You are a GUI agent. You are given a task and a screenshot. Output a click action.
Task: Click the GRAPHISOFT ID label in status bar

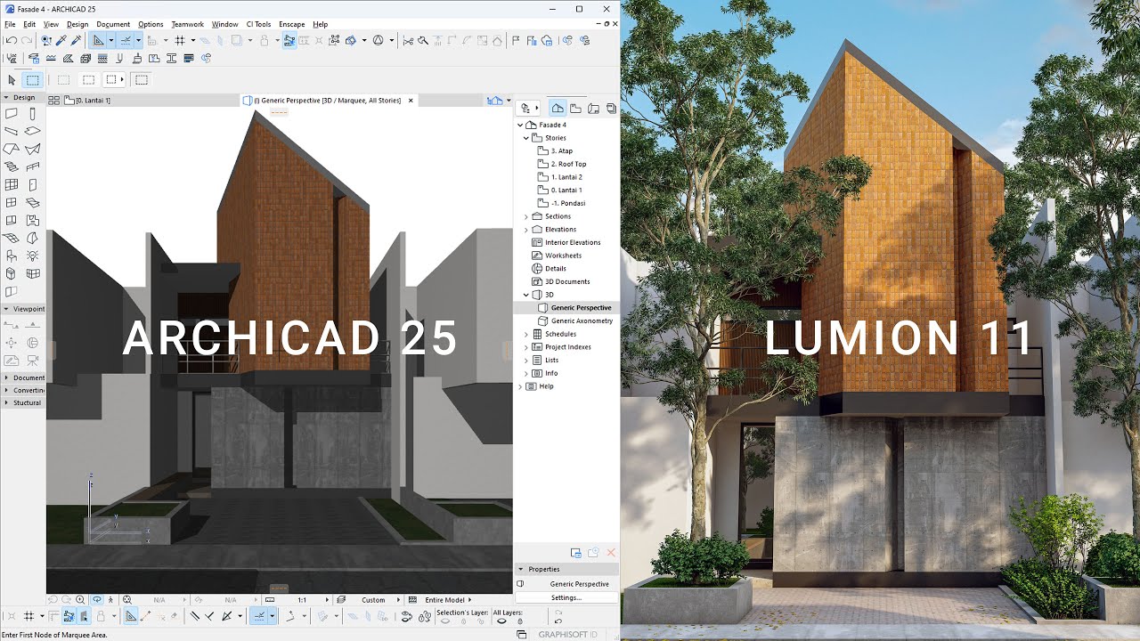pyautogui.click(x=568, y=635)
